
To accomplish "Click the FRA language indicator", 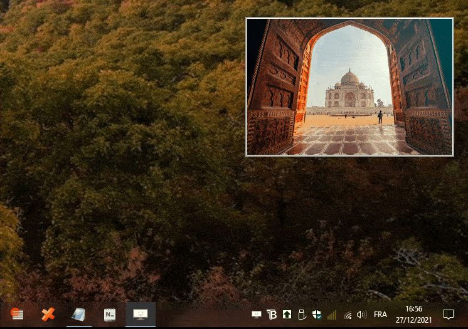I will coord(380,315).
